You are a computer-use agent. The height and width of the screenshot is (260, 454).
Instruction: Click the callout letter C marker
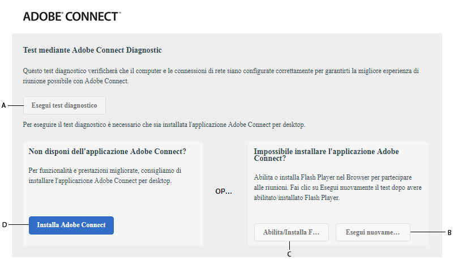pyautogui.click(x=289, y=254)
